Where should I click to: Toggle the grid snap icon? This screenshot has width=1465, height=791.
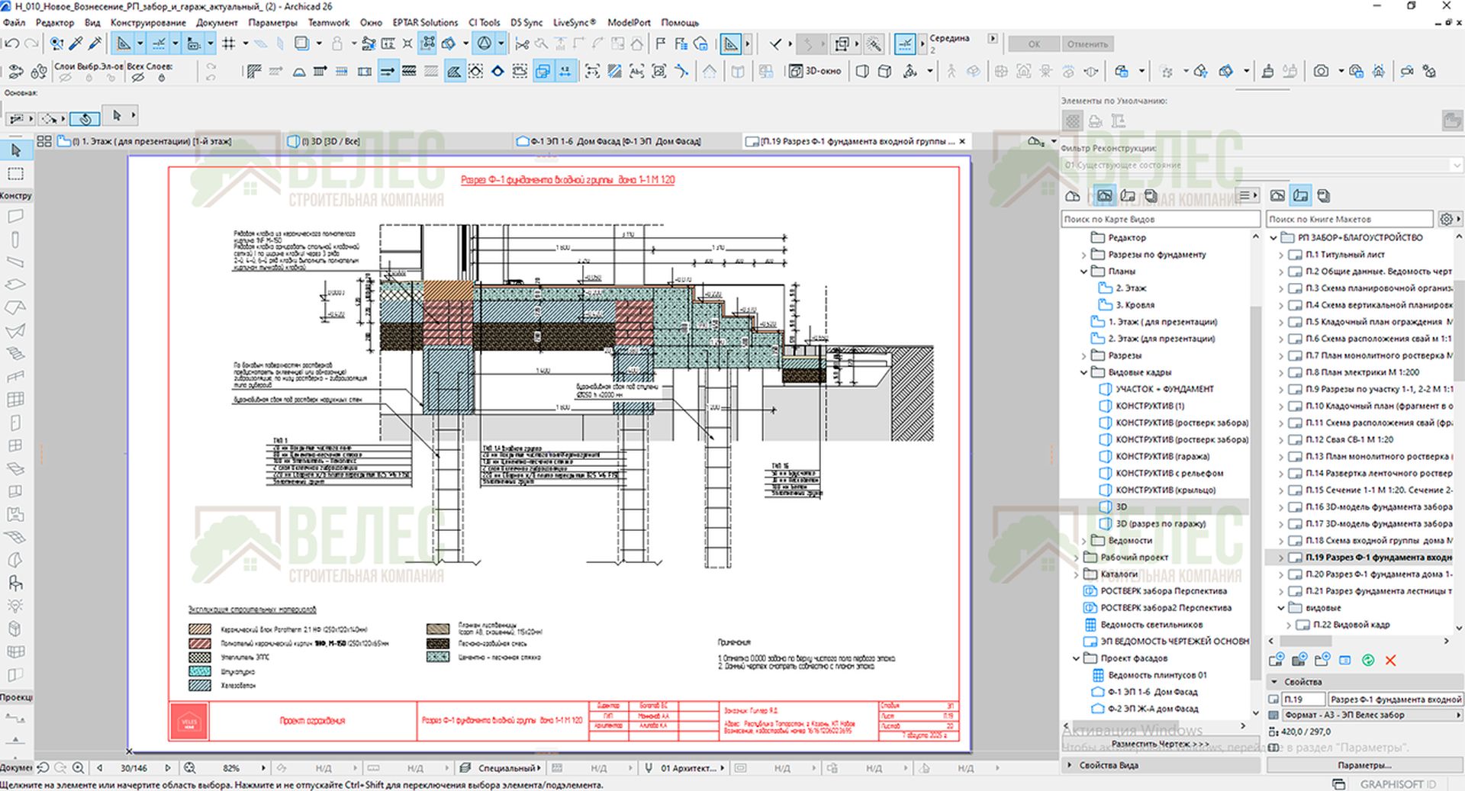pos(228,44)
